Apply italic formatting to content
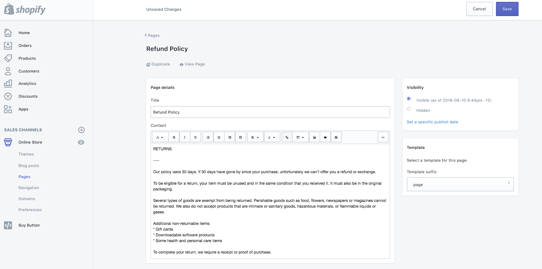This screenshot has height=269, width=542. pyautogui.click(x=185, y=137)
